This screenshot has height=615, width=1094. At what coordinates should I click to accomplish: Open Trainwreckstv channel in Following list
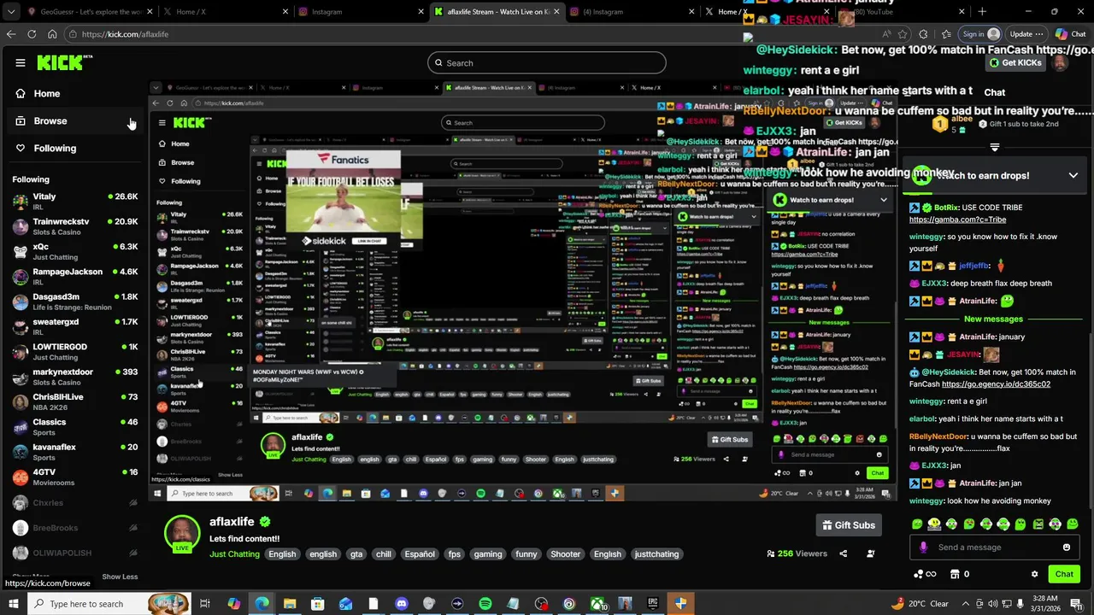[x=75, y=226]
